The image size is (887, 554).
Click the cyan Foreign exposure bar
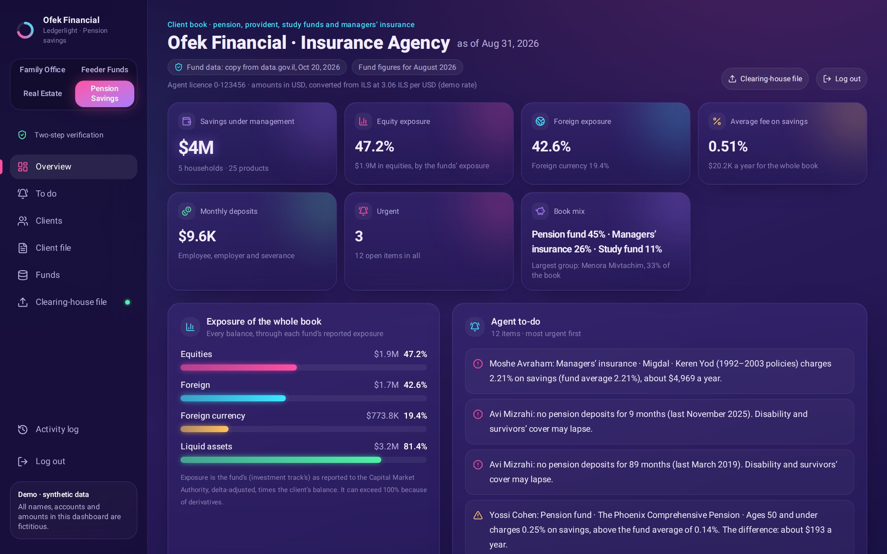tap(233, 398)
